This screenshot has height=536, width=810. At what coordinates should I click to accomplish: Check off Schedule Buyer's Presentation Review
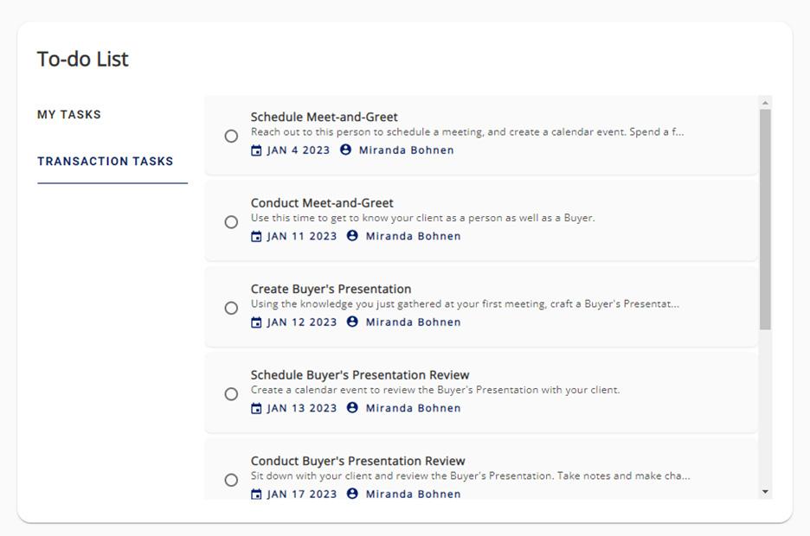point(231,394)
